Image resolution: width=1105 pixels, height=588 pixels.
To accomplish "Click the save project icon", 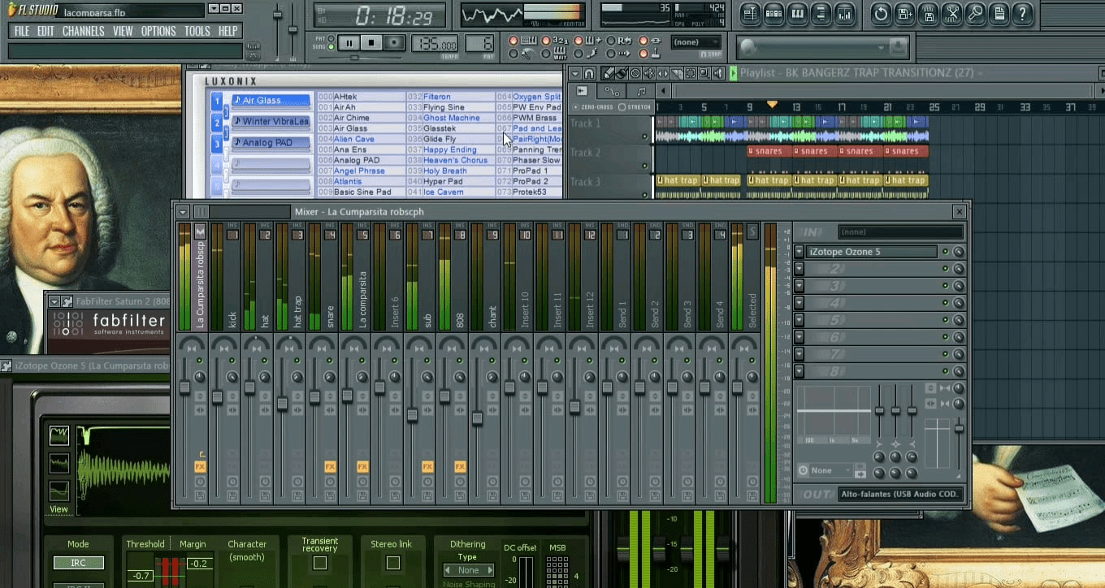I will [x=904, y=14].
